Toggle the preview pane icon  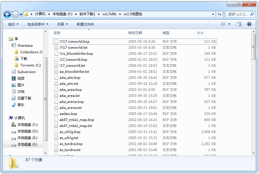pos(239,24)
